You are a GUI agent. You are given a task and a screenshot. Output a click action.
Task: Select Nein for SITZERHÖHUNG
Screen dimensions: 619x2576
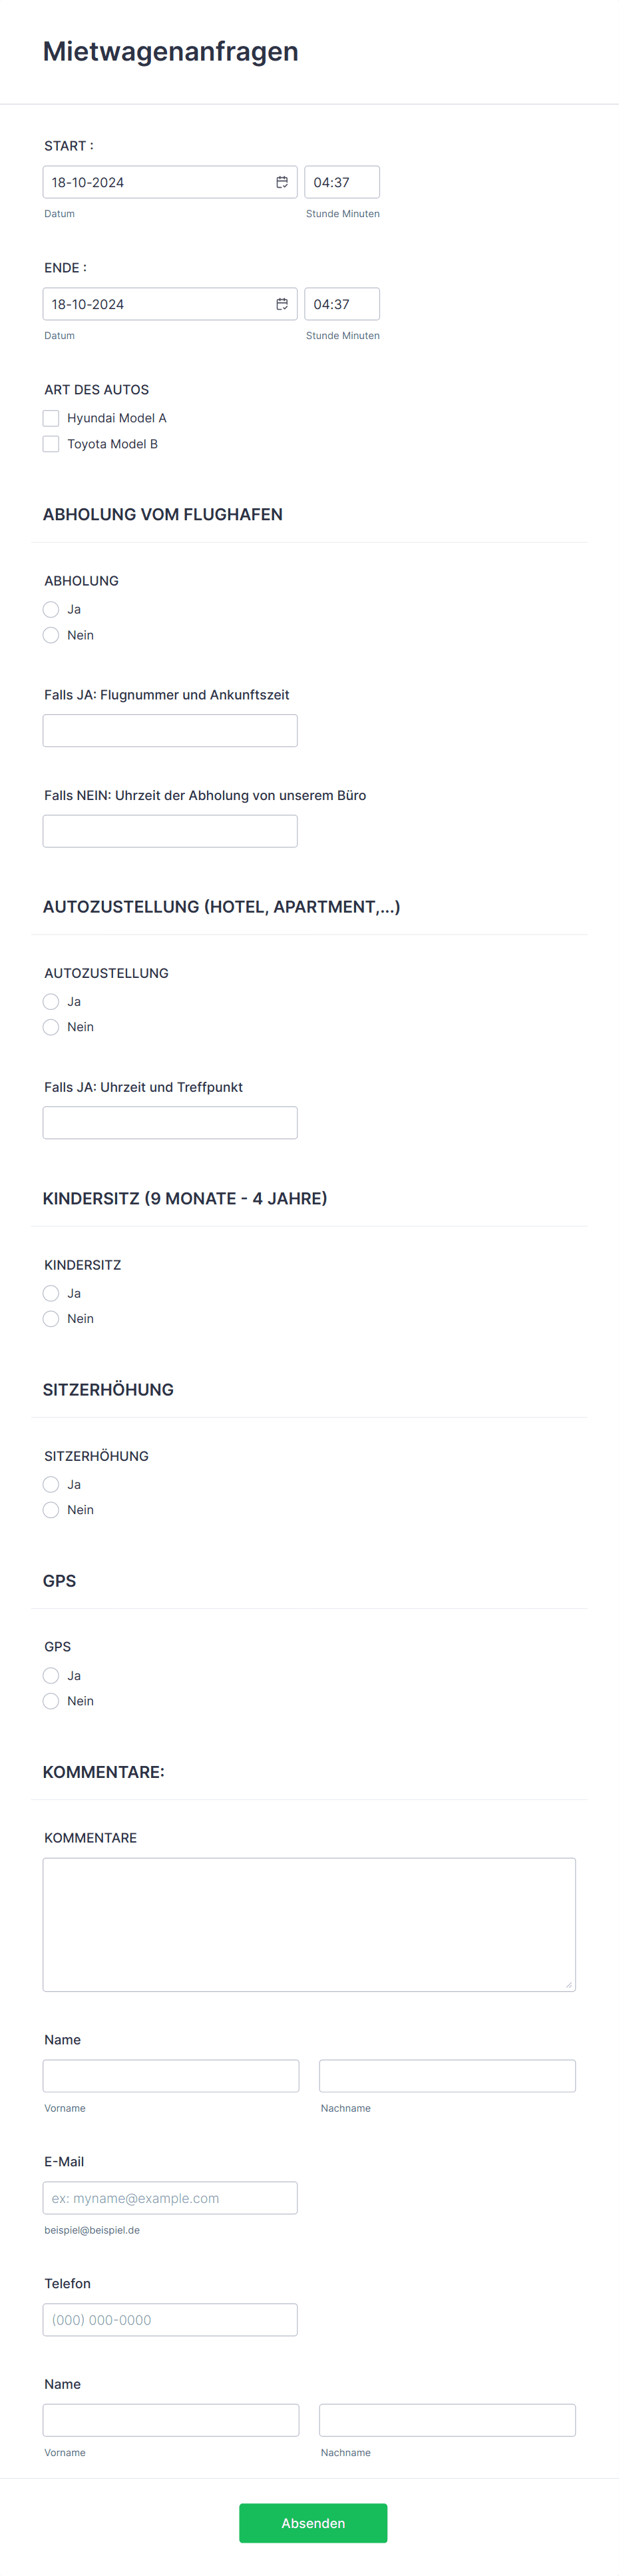51,1510
